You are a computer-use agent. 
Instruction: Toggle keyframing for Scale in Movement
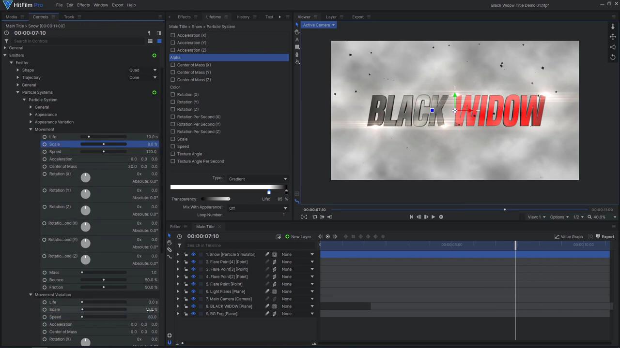[45, 144]
